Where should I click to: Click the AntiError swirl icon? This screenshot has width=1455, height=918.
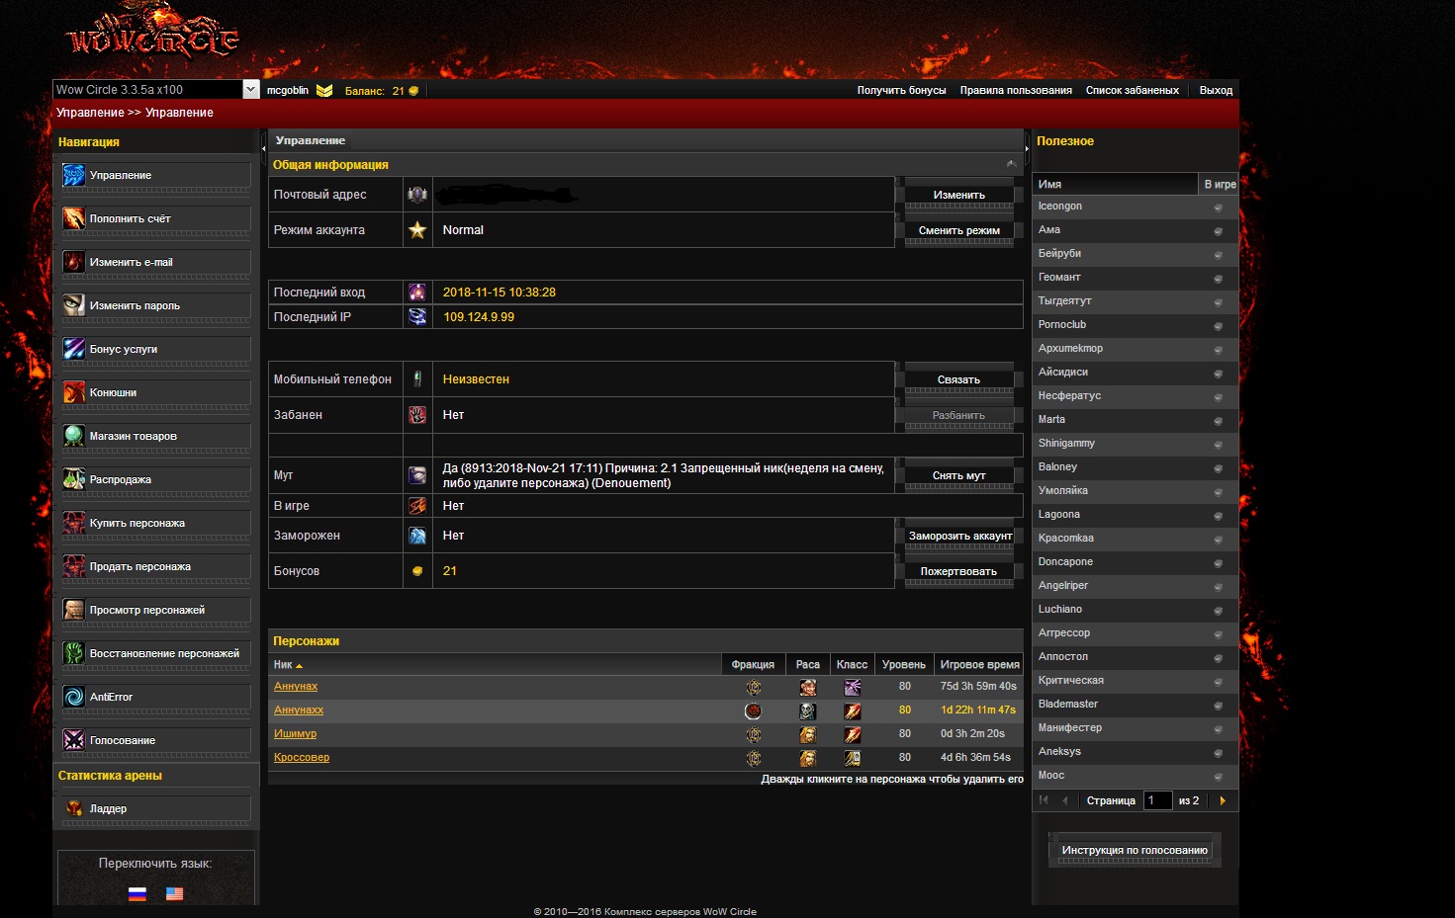74,697
